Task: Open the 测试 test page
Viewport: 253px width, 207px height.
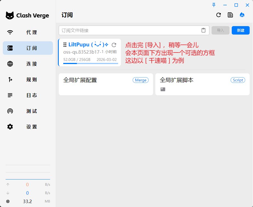Action: [28, 111]
